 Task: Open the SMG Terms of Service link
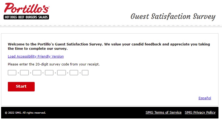[163, 112]
